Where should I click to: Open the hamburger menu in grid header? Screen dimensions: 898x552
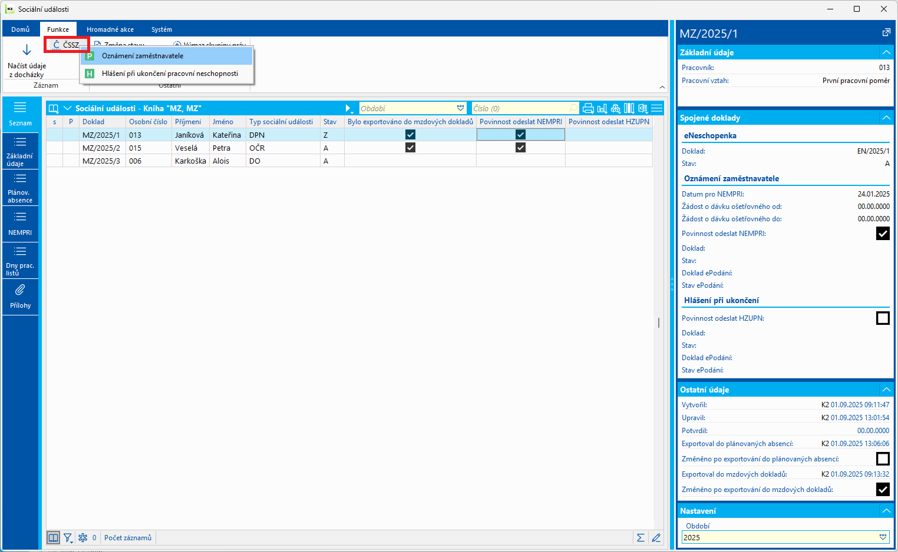tap(657, 108)
